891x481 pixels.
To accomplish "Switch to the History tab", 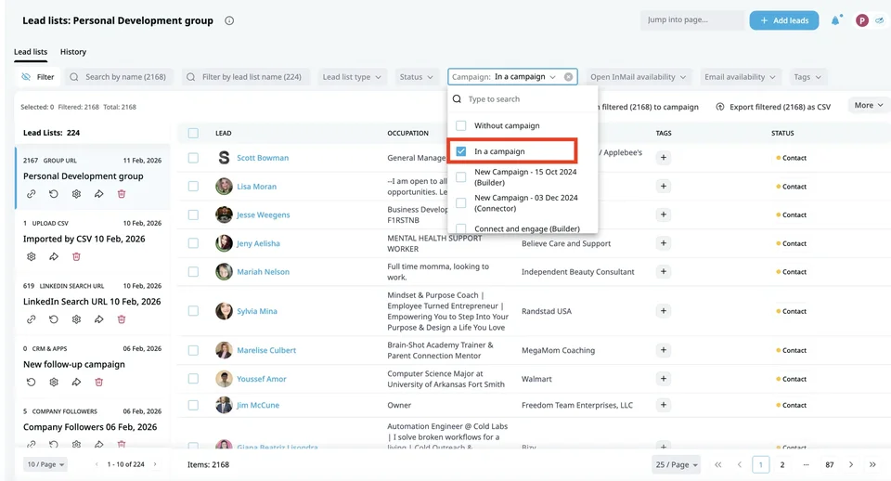I will pyautogui.click(x=73, y=52).
